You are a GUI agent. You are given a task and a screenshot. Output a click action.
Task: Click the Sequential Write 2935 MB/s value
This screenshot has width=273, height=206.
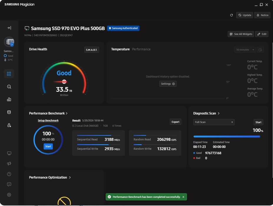pyautogui.click(x=112, y=149)
